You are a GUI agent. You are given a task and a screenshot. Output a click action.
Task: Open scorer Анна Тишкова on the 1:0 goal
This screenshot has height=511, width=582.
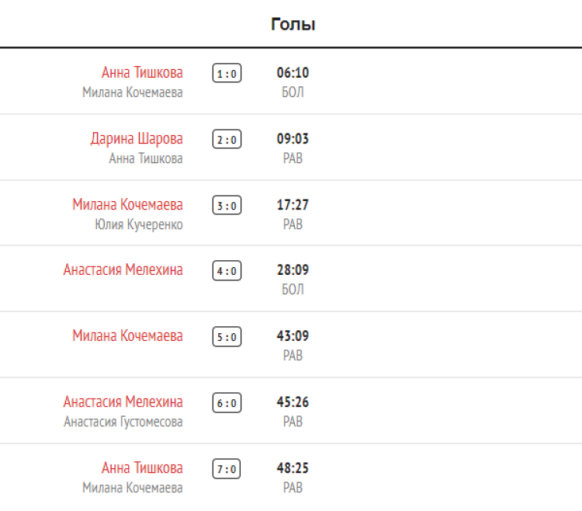(142, 73)
